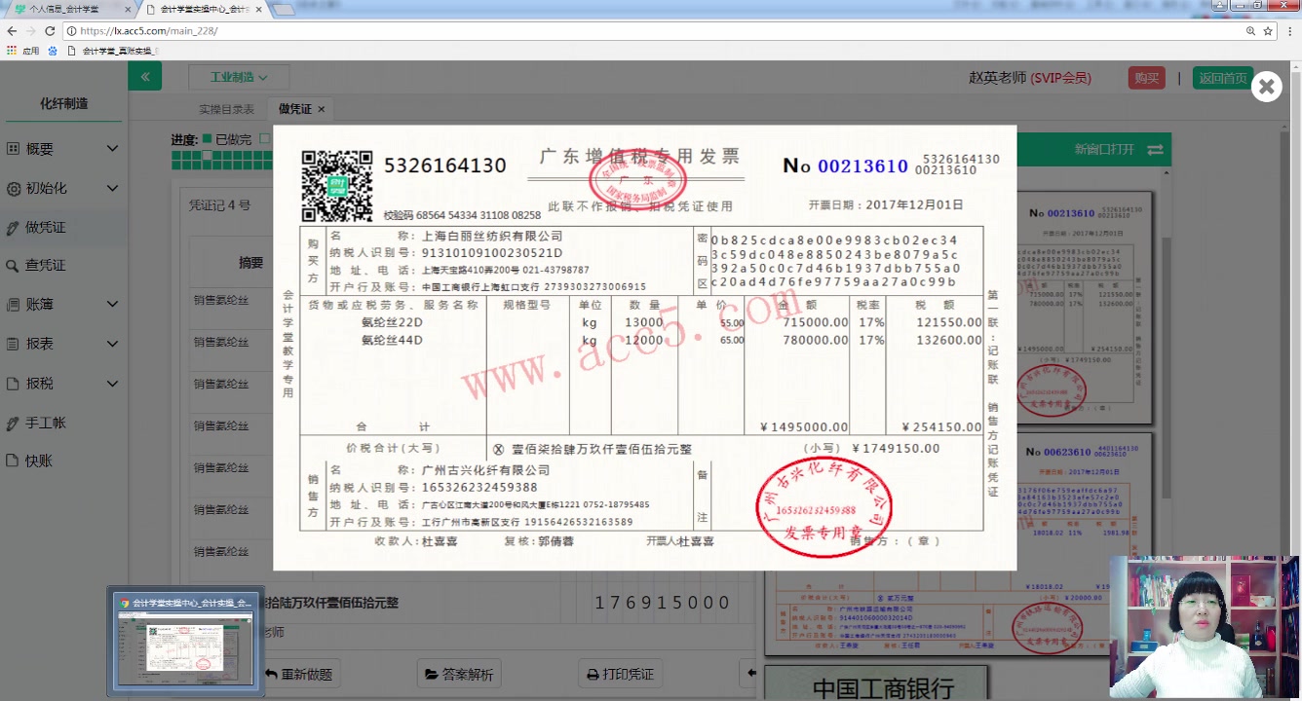
Task: Click the 新窗口打开 swap arrows icon
Action: [1156, 150]
